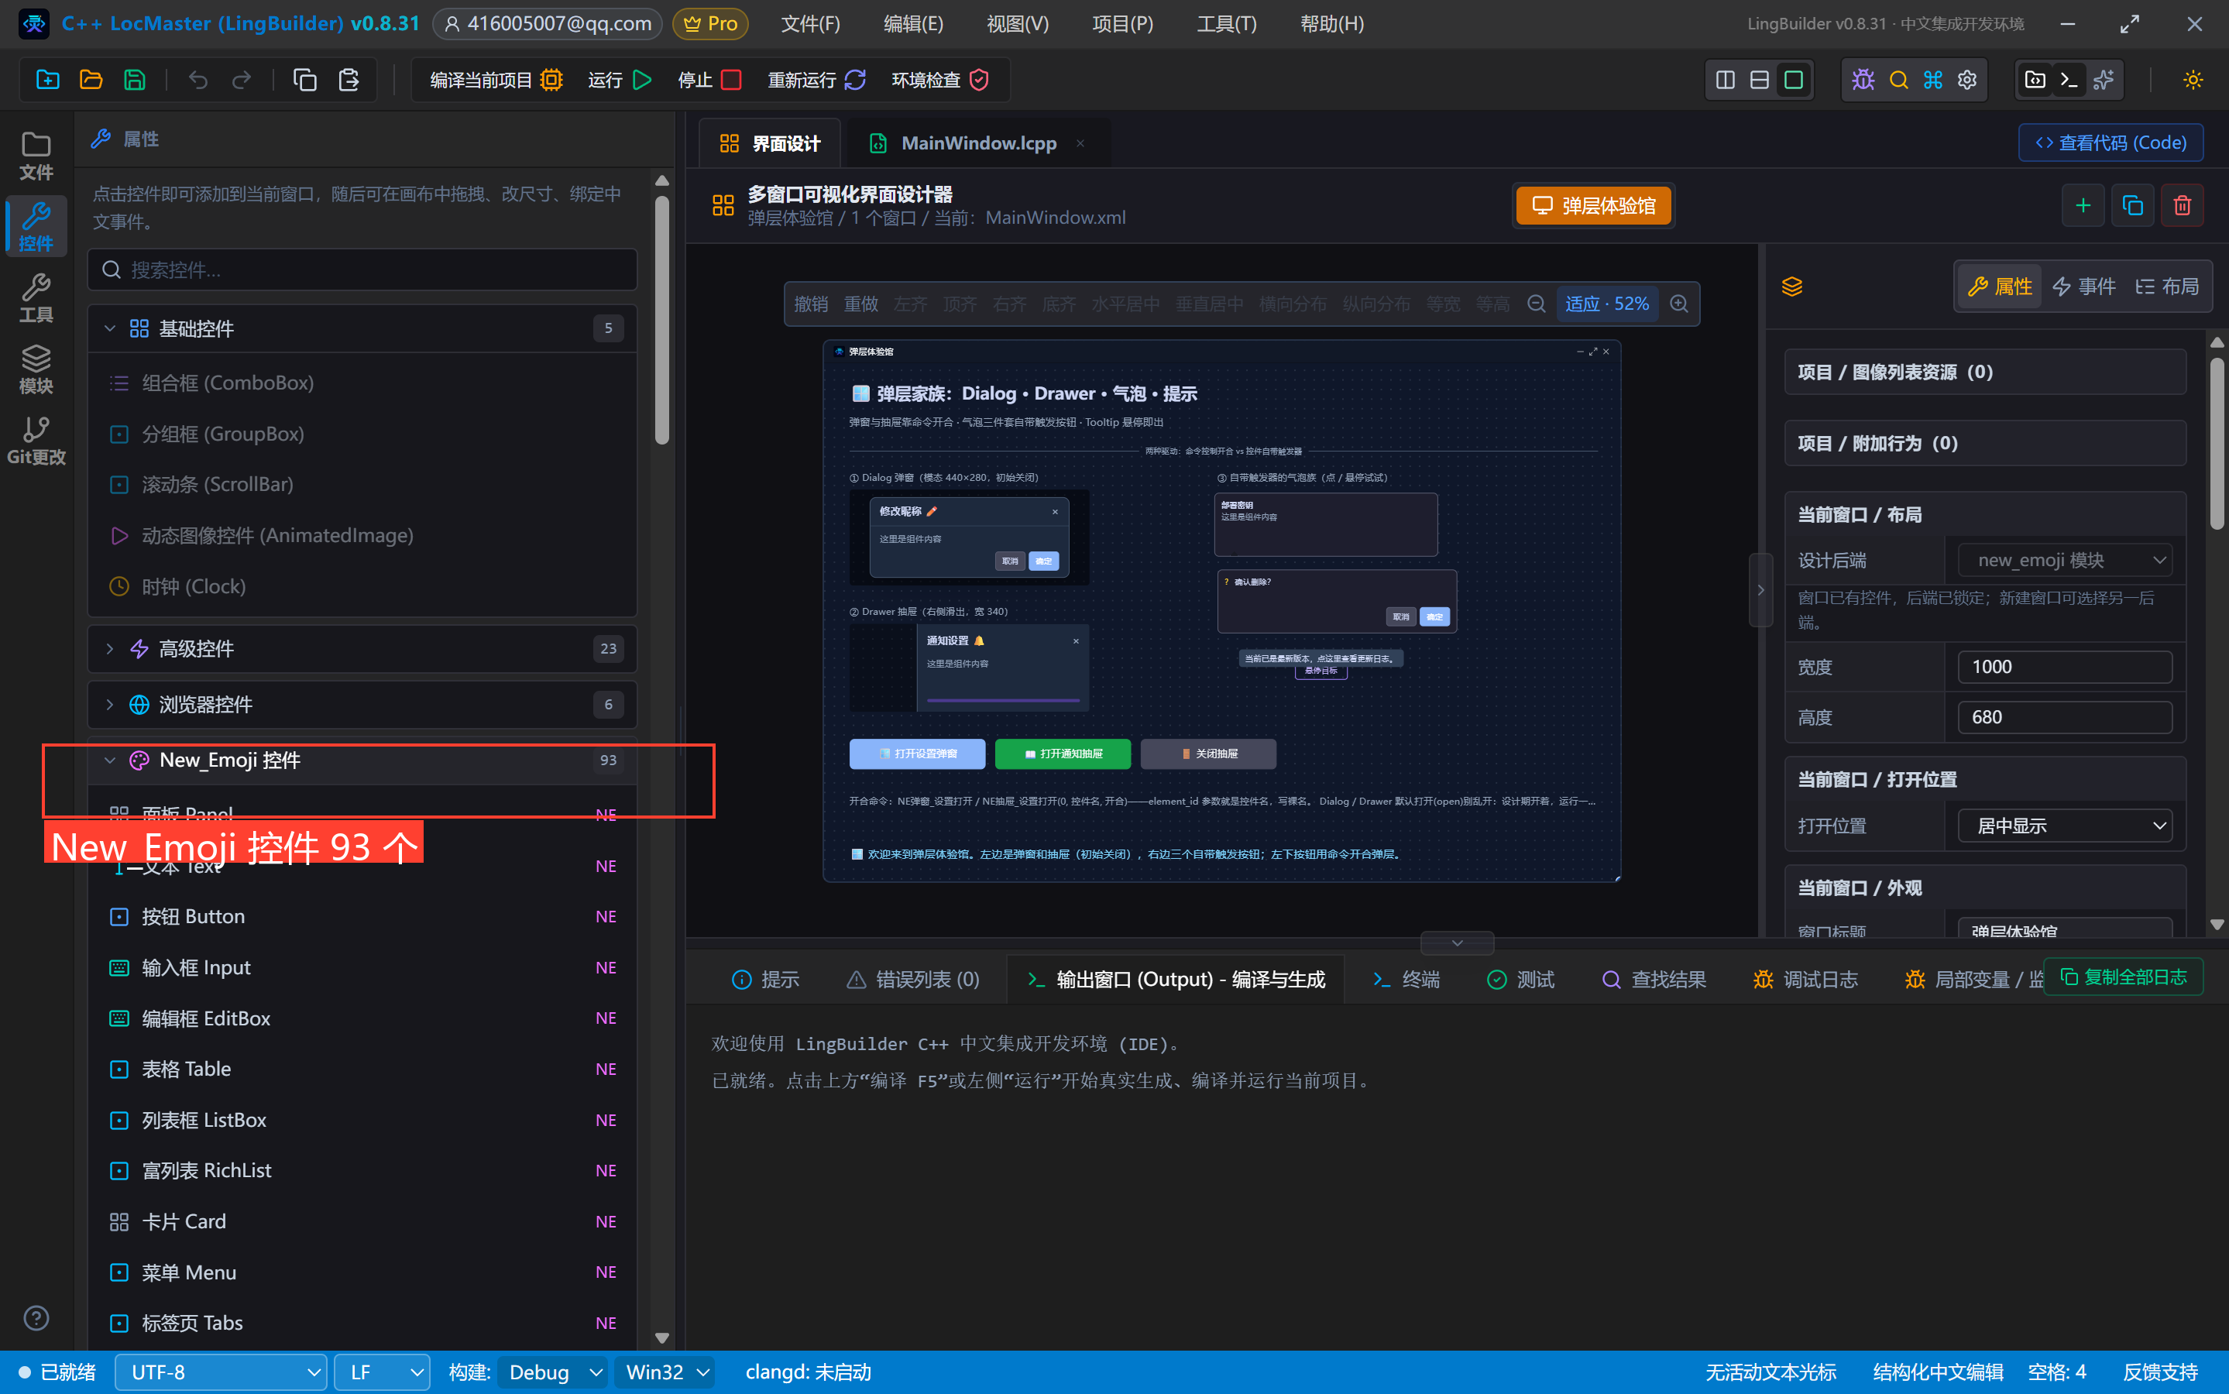Switch to split horizontal layout icon
This screenshot has width=2229, height=1394.
(x=1759, y=81)
